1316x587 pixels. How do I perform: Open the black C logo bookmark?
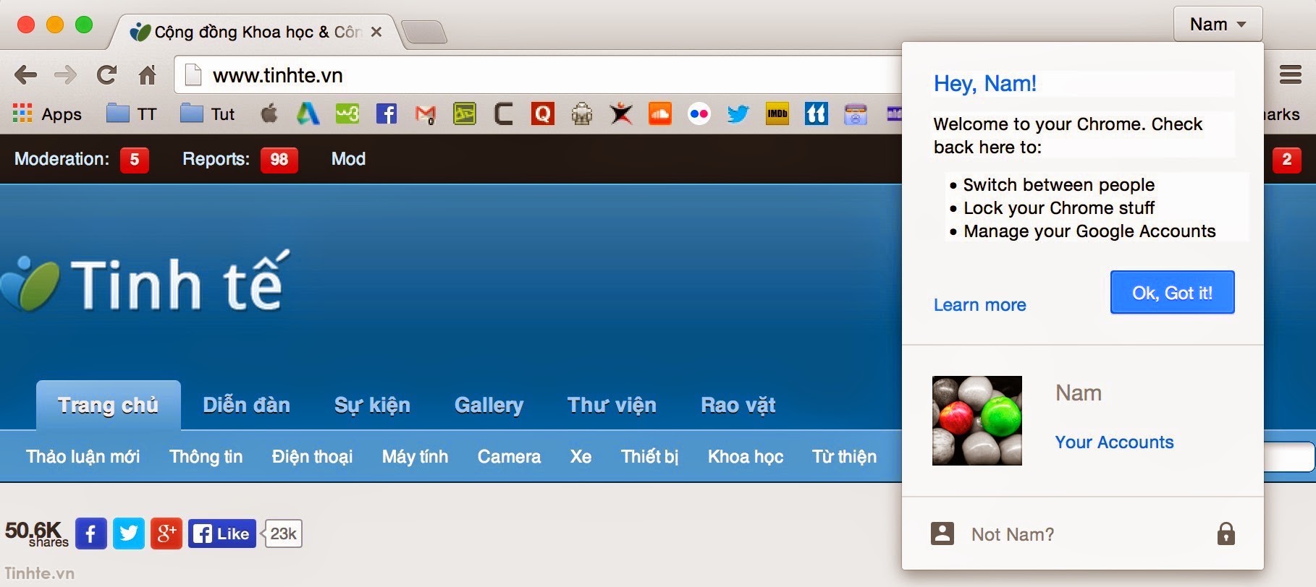click(503, 113)
